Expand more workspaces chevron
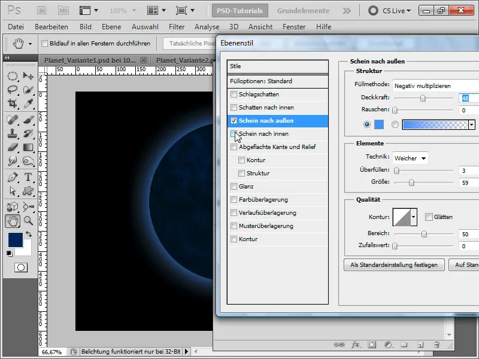The height and width of the screenshot is (359, 479). [x=347, y=11]
